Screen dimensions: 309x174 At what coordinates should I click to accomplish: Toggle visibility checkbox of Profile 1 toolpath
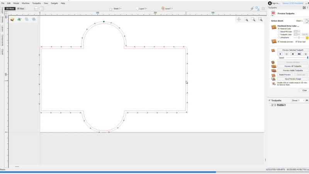272,105
